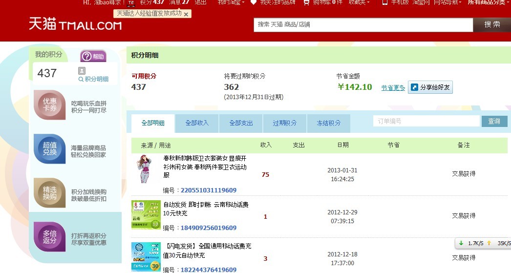Focus the 搜索 天猫 商品/店铺 search field
Screen dimensions: 511x273
coord(363,25)
